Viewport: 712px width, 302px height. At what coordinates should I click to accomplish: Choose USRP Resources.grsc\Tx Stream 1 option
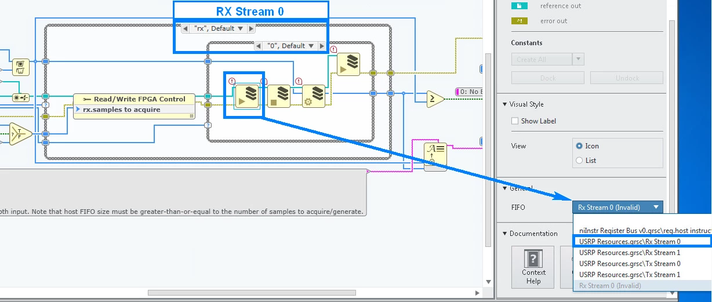[630, 275]
